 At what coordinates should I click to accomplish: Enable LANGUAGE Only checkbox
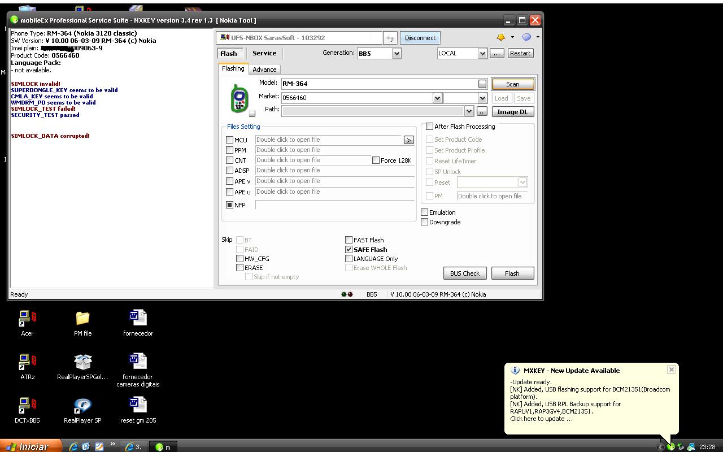(x=349, y=259)
